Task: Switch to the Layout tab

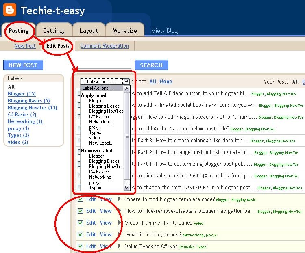Action: [x=89, y=31]
